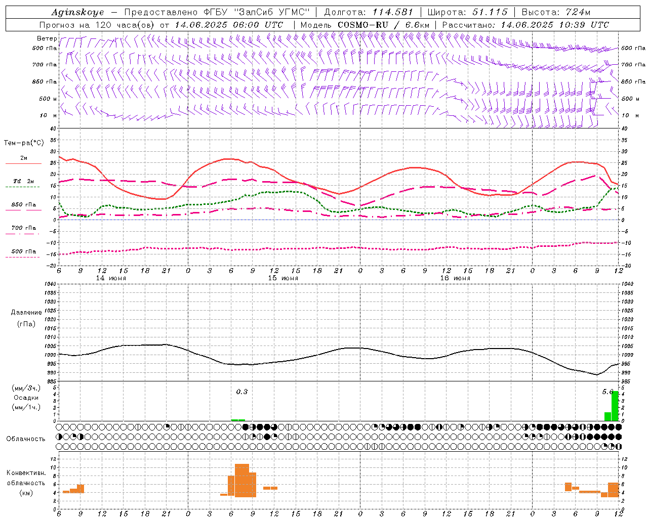The width and height of the screenshot is (648, 518).
Task: Click the "15 июня" date label
Action: [x=283, y=278]
